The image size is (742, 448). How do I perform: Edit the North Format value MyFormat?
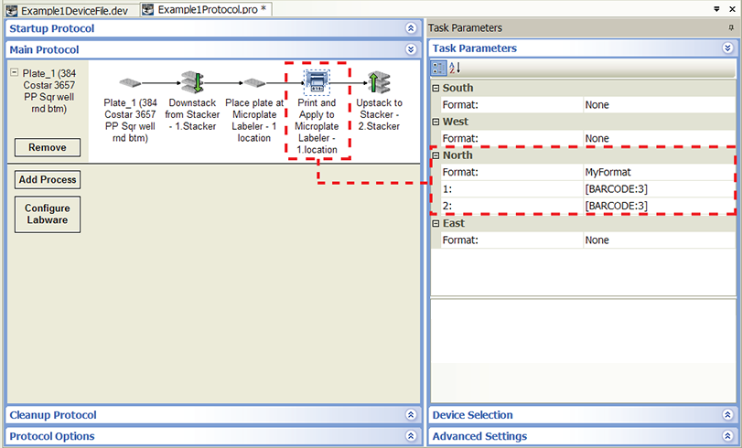point(659,172)
